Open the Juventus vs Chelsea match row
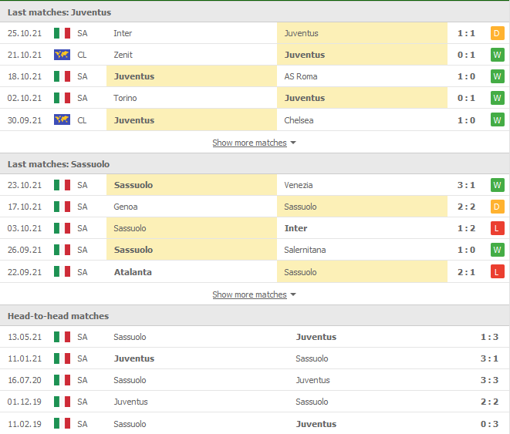Image resolution: width=510 pixels, height=434 pixels. coord(255,119)
